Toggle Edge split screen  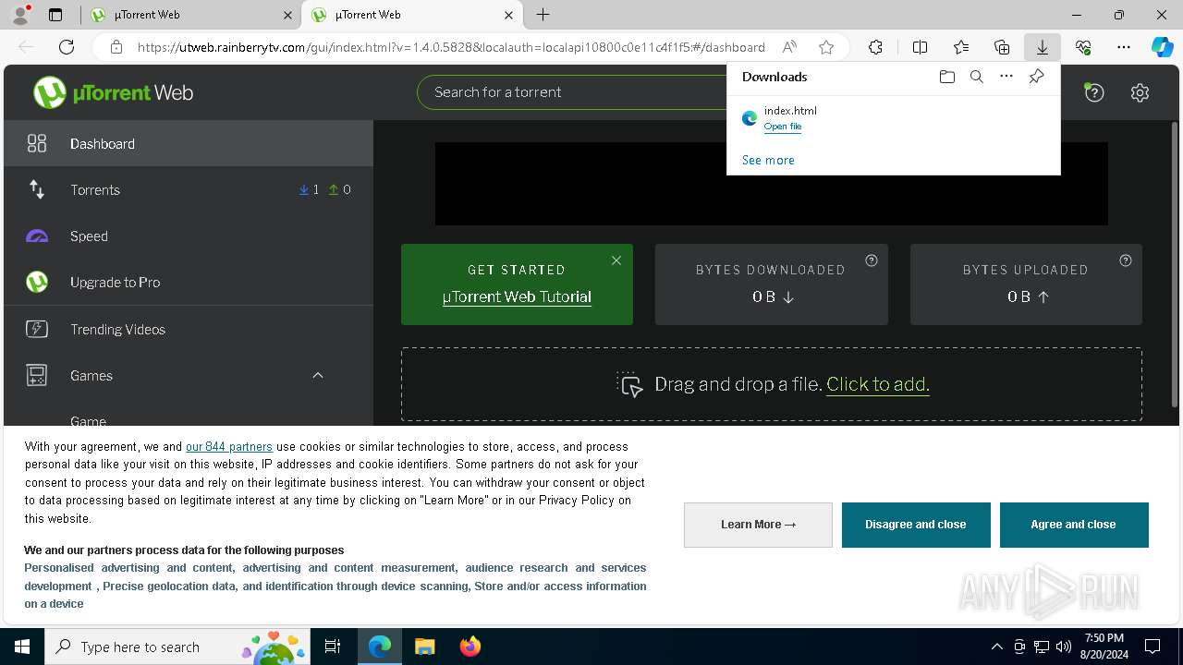921,47
